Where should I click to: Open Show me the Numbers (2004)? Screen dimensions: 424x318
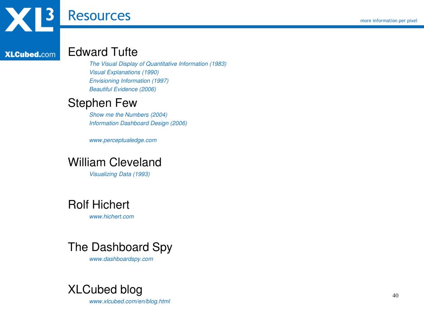[x=128, y=115]
